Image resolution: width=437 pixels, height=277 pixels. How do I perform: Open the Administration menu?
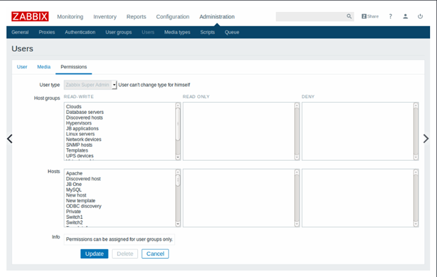pos(217,17)
